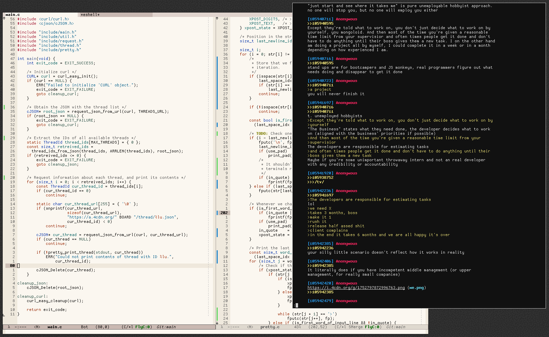Viewport: 549px width, 337px height.
Task: Open the i.4cdn.org image URL link
Action: (x=356, y=288)
